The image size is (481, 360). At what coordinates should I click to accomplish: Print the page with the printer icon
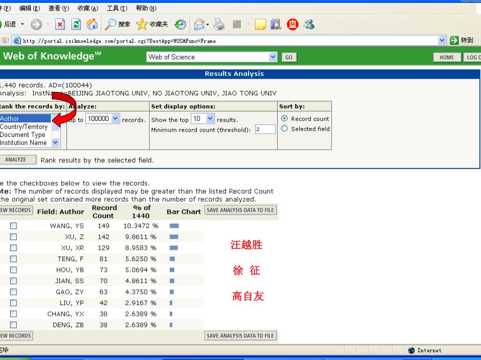[x=219, y=24]
